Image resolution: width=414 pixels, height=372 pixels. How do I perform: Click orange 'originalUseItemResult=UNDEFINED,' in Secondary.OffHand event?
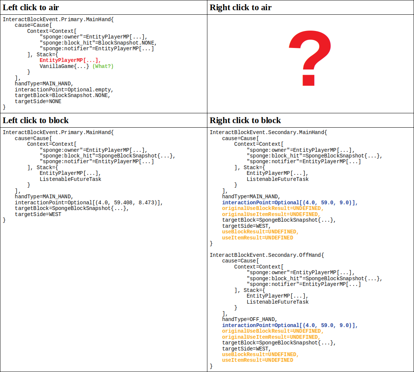pos(271,337)
